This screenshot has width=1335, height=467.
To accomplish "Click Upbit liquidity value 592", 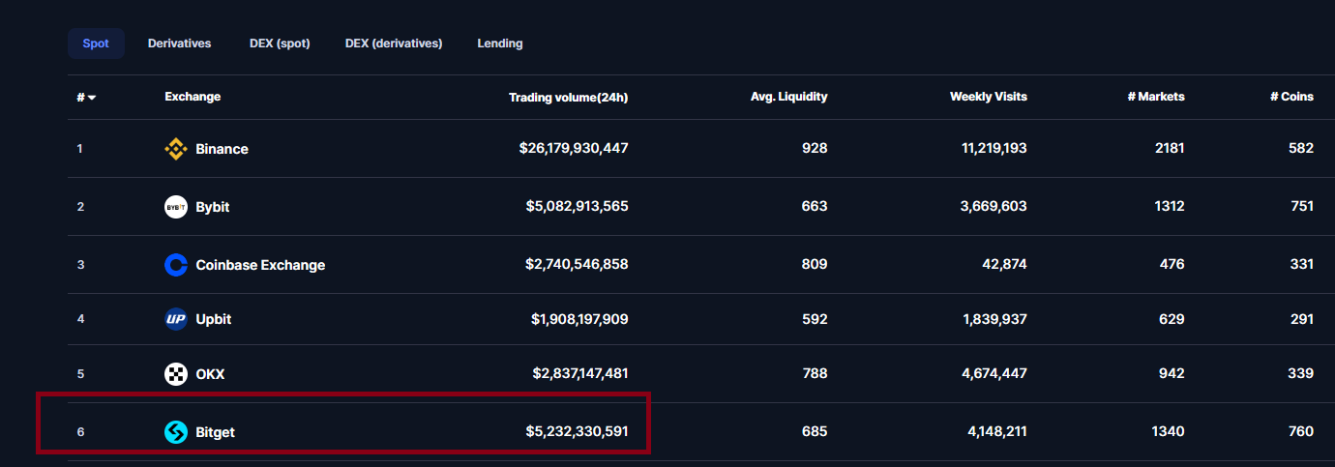I will (x=815, y=319).
